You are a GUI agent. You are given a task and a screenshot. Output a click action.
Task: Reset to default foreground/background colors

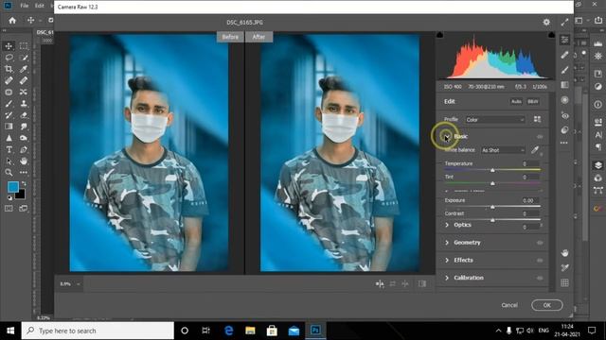click(9, 197)
